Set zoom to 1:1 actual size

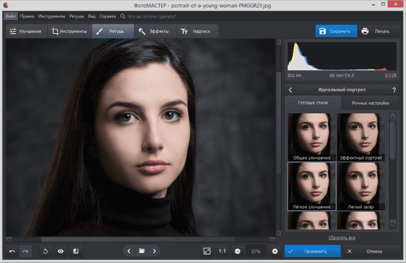click(222, 251)
